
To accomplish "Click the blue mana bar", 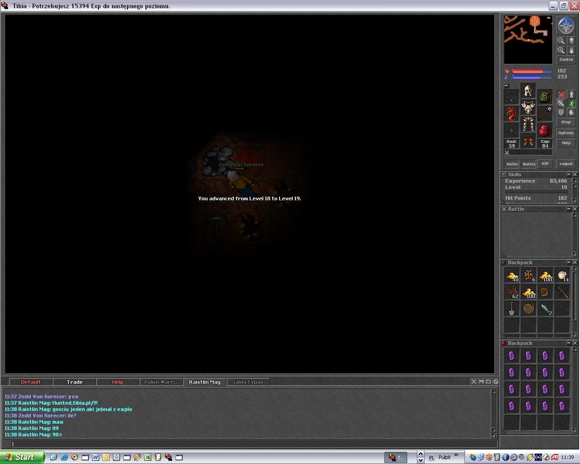I will 532,77.
